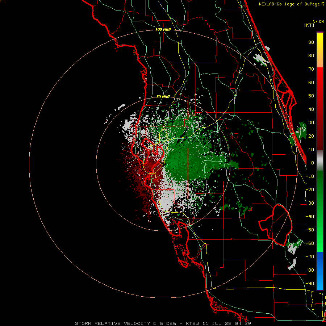This screenshot has height=326, width=326.
Task: Click the 70 value on the velocity scale
Action: [x=311, y=69]
